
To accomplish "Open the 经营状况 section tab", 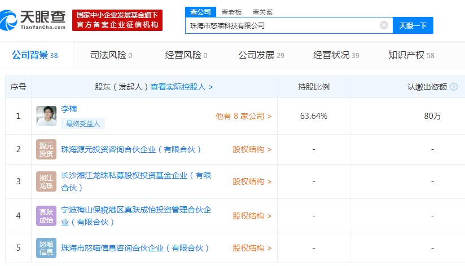I will [336, 55].
